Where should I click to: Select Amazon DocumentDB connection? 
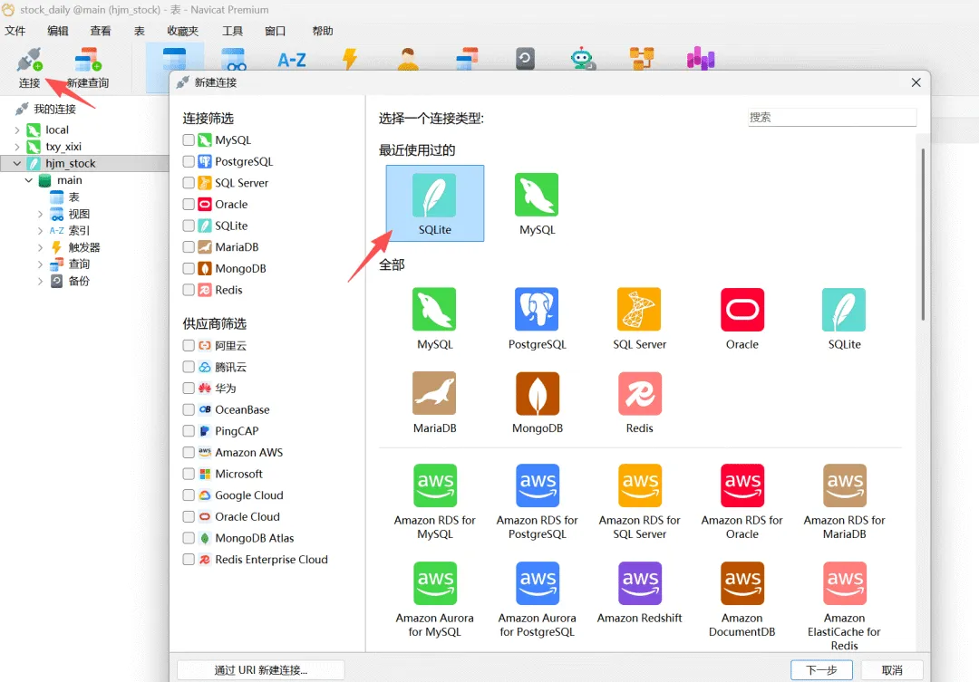click(x=742, y=600)
